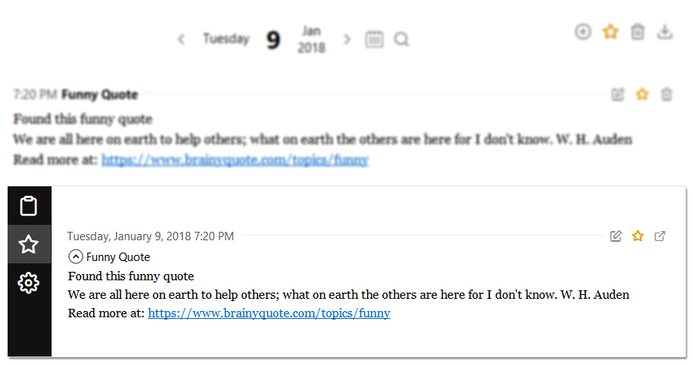Follow the brainyquote.com link in favorites panel
Image resolution: width=693 pixels, height=365 pixels.
click(269, 313)
